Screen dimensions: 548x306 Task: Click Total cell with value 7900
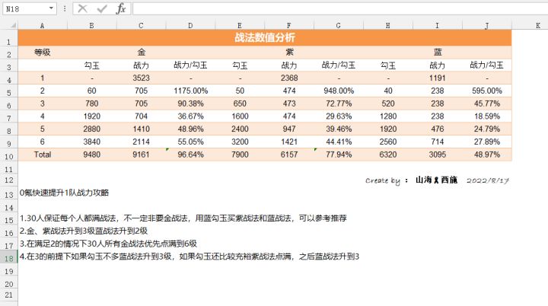point(240,155)
